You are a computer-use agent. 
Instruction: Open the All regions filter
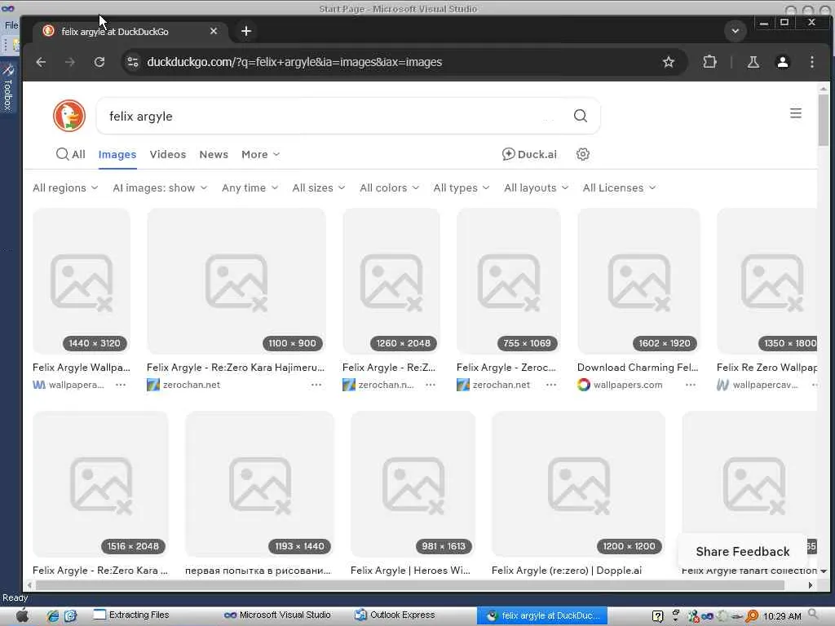point(65,188)
